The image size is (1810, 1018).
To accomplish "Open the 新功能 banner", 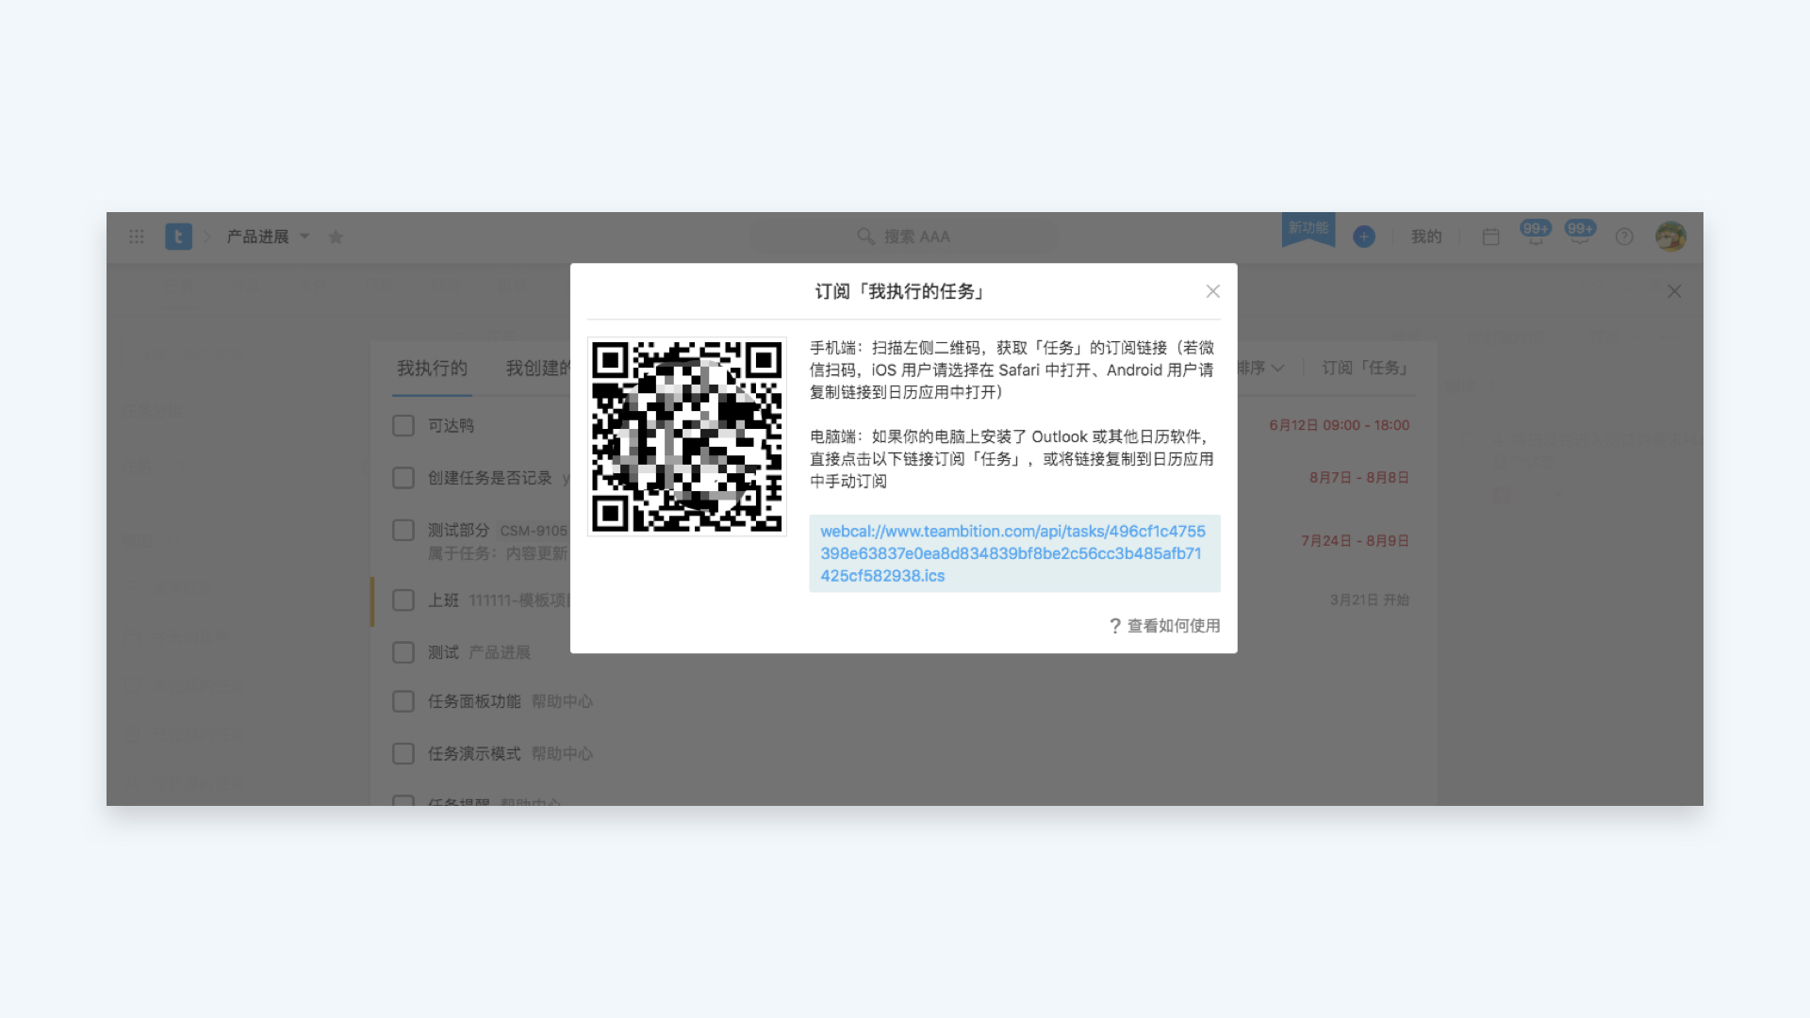I will coord(1308,229).
